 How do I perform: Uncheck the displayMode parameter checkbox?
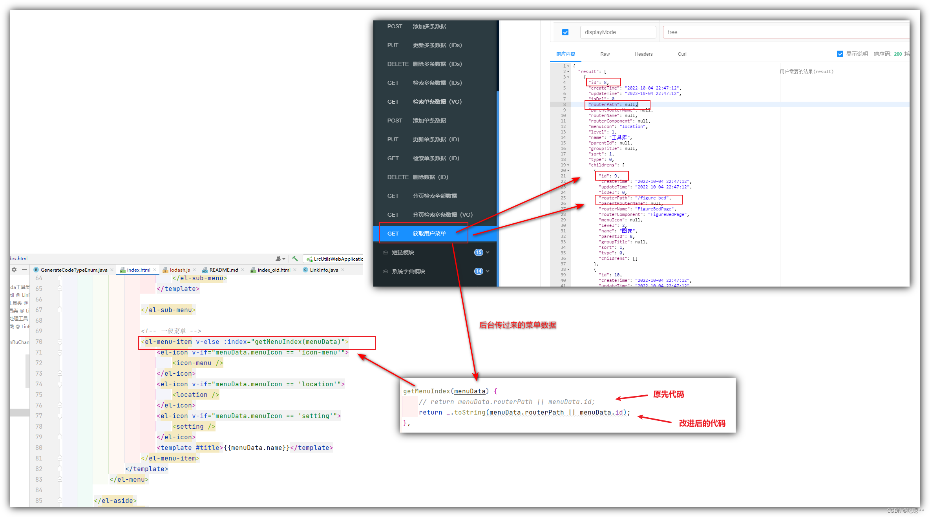click(565, 32)
